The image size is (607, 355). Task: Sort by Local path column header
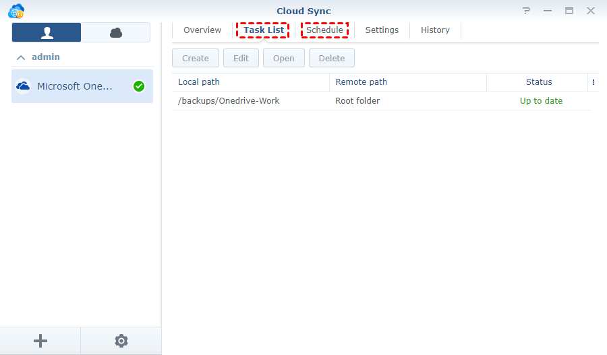(x=250, y=82)
